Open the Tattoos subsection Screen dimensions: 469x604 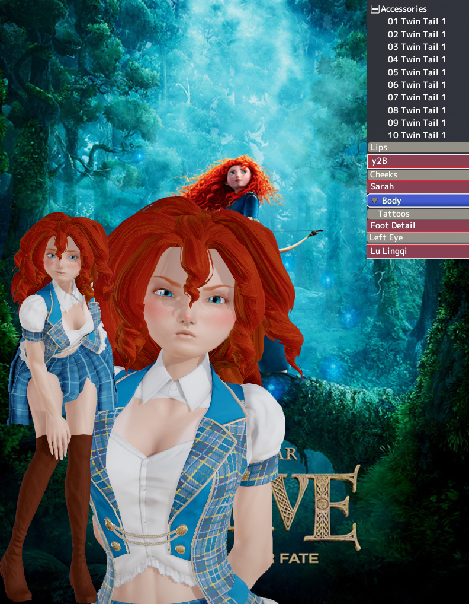pos(418,214)
